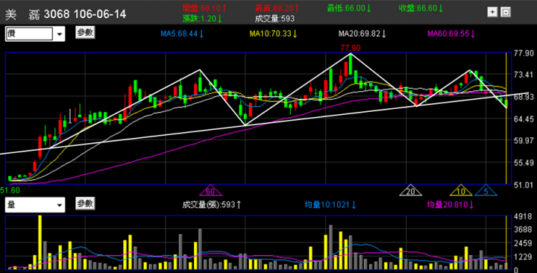The width and height of the screenshot is (537, 273).
Task: Click the 漲跌:1.20 change value
Action: tap(202, 19)
